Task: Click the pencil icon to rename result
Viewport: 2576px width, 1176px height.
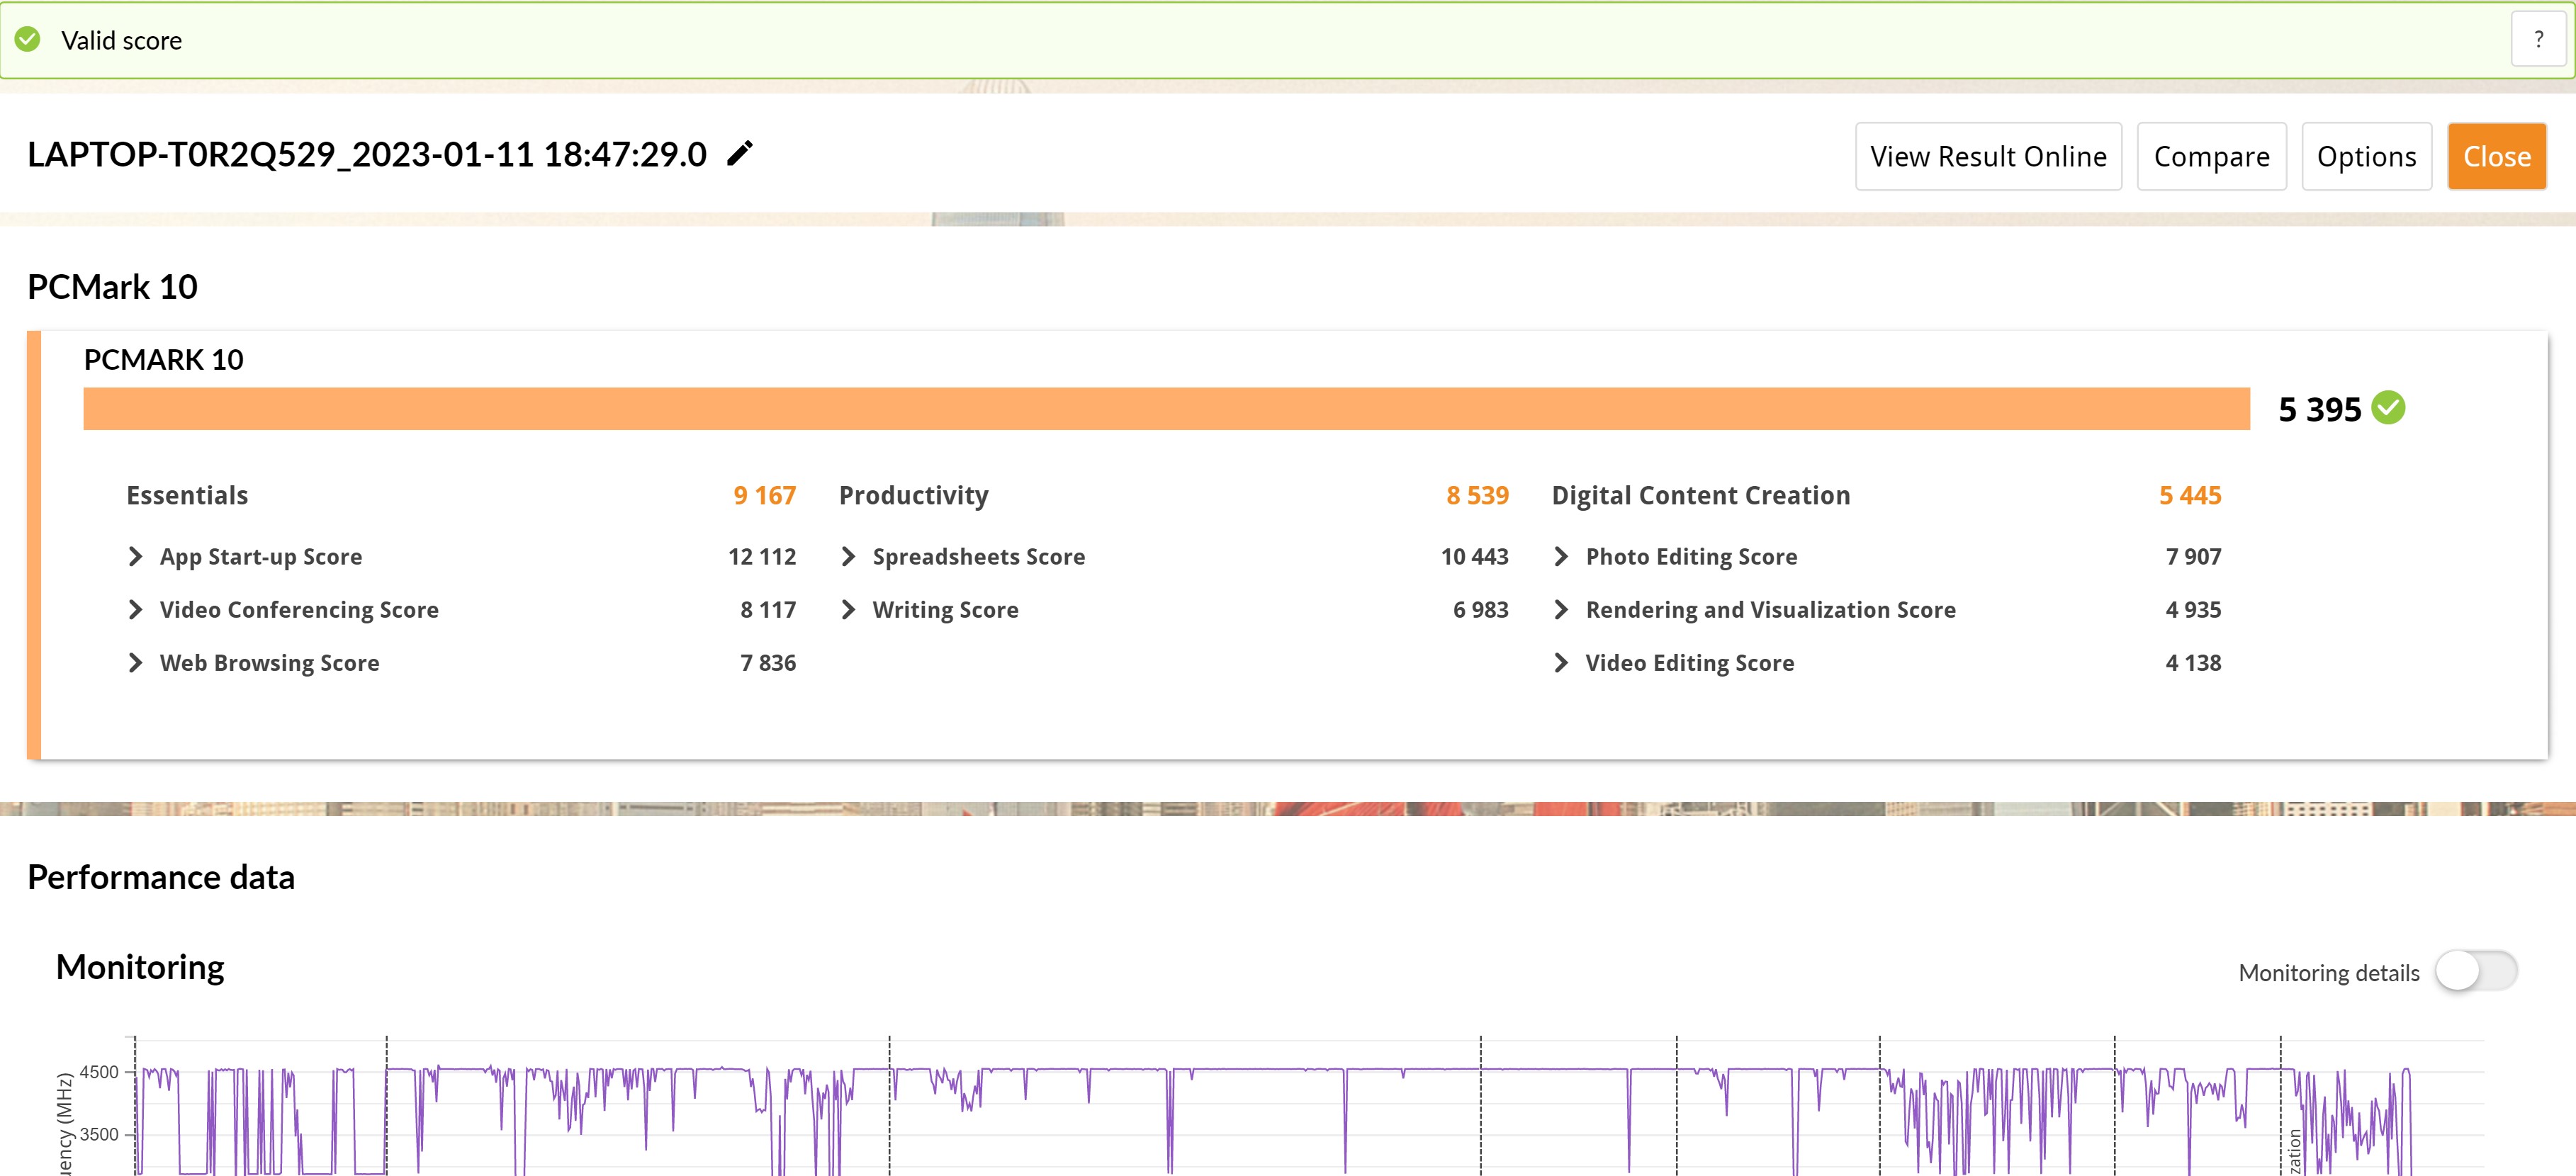Action: [x=739, y=154]
